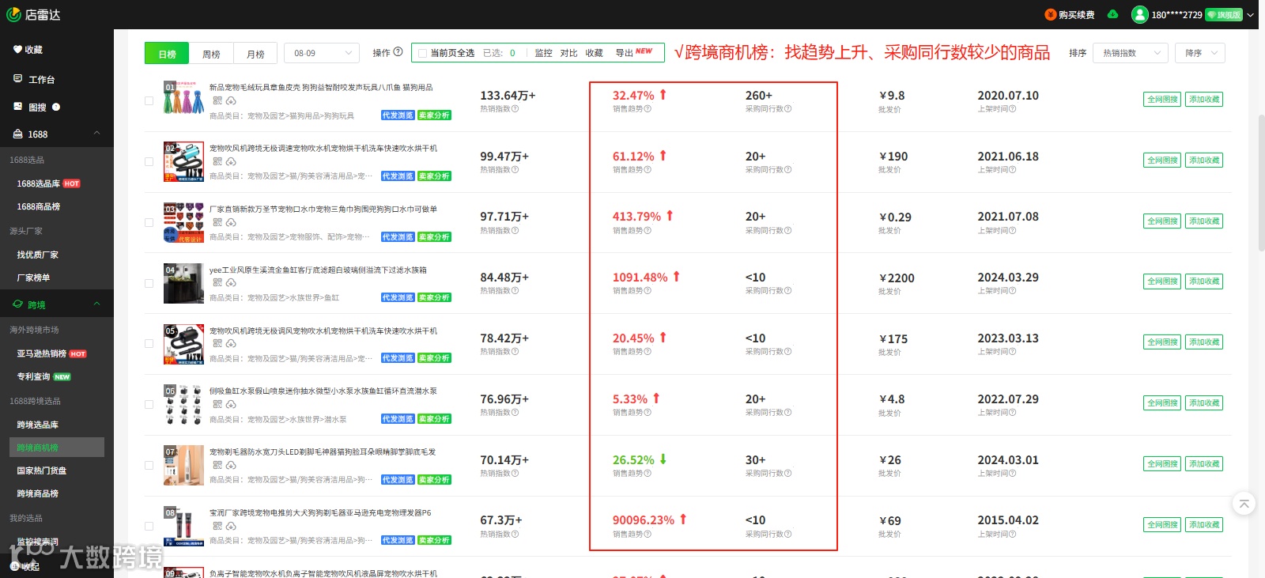This screenshot has height=578, width=1265.
Task: Click the cloud download icon under product 05
Action: [231, 343]
